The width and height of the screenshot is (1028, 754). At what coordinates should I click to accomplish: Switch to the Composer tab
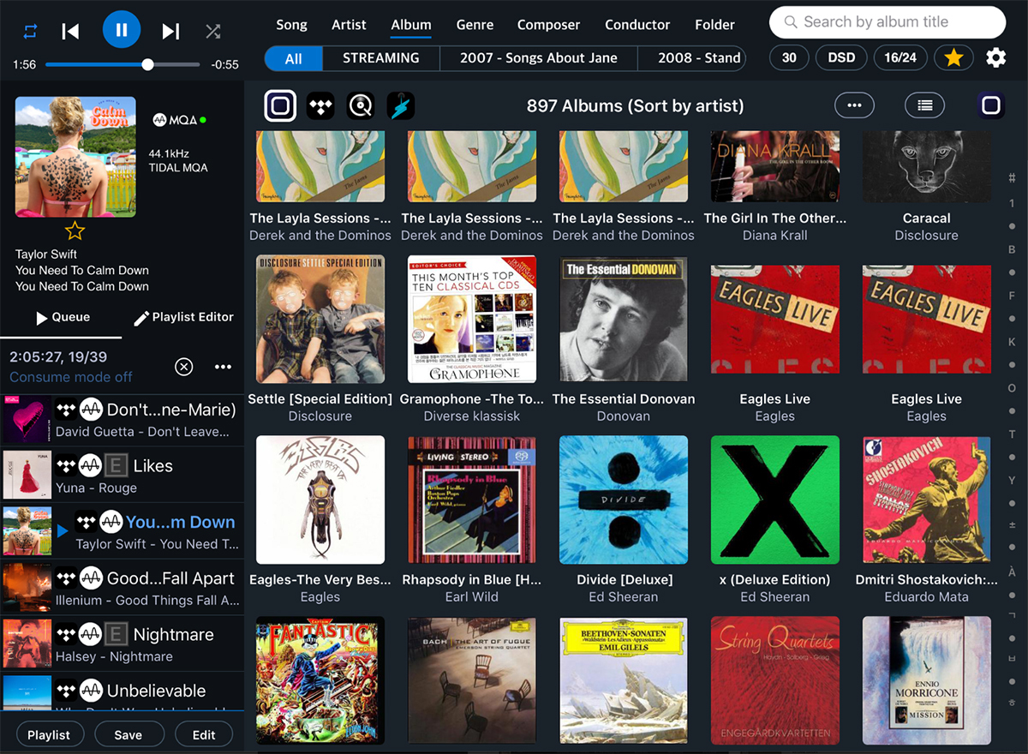[x=549, y=25]
